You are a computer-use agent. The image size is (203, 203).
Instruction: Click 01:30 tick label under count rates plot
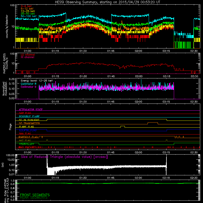(83, 51)
